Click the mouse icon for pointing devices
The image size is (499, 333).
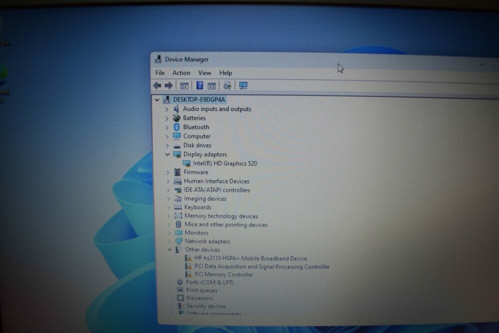coord(179,225)
